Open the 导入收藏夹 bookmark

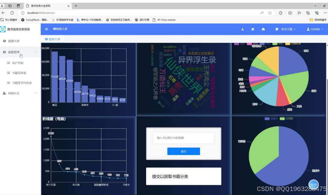coord(9,20)
